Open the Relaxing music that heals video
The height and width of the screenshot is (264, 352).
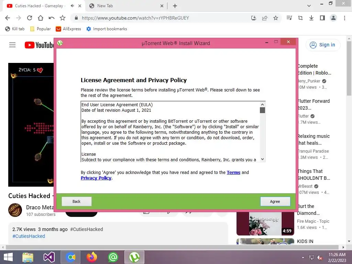click(x=313, y=140)
